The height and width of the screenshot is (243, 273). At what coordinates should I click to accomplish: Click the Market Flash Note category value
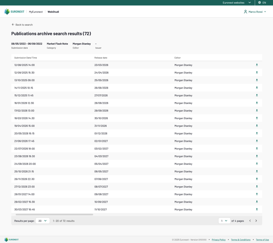57,44
